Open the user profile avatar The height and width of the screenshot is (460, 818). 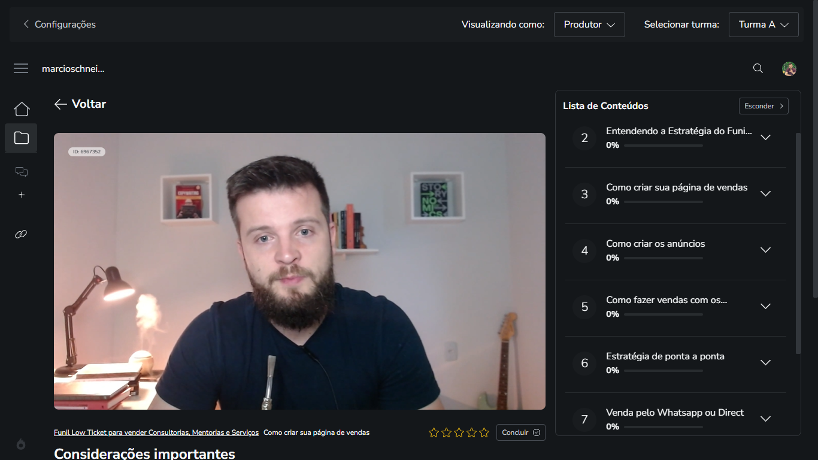coord(789,69)
